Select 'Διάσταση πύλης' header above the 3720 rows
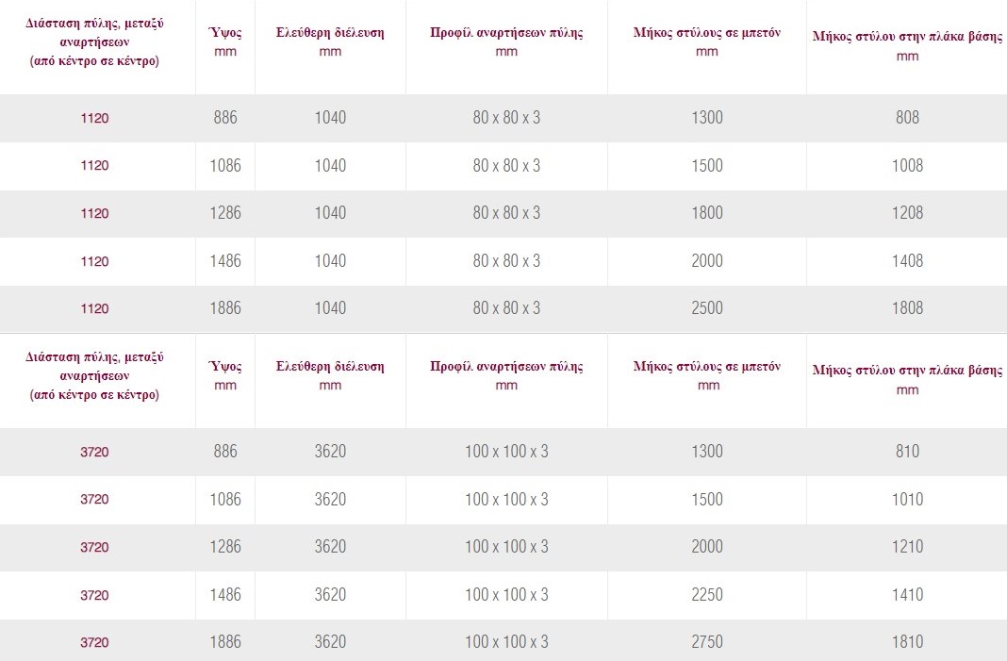 (x=94, y=375)
